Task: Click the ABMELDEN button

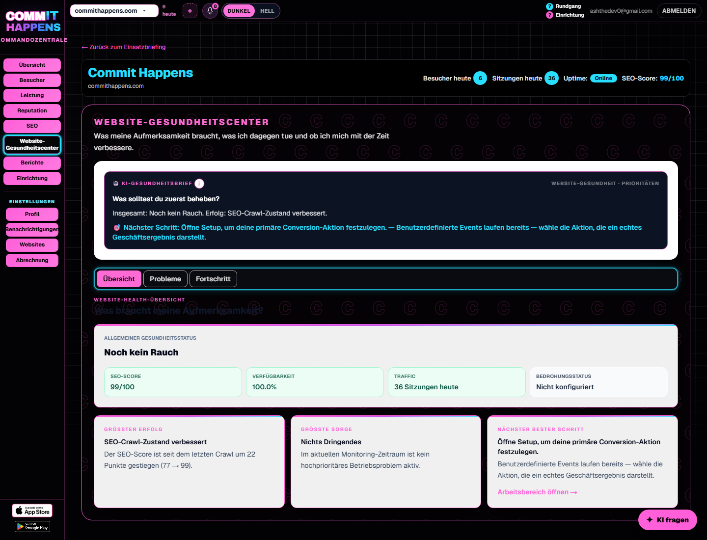Action: pyautogui.click(x=679, y=11)
